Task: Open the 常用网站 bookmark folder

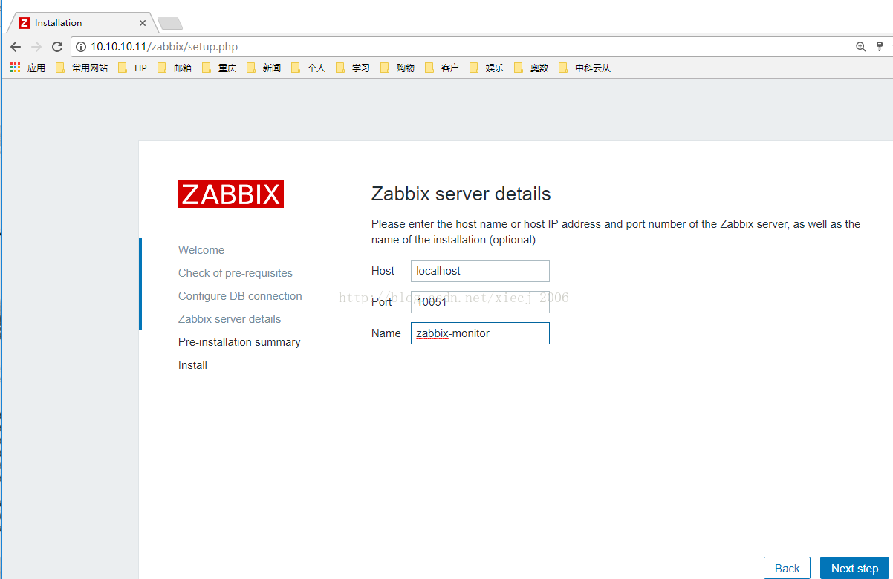Action: 82,68
